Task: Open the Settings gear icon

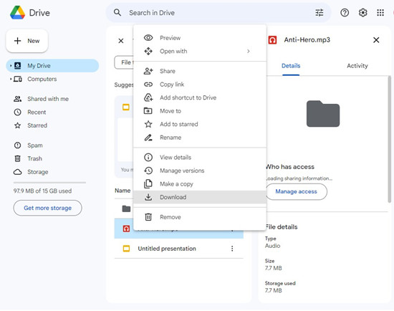Action: click(x=362, y=13)
